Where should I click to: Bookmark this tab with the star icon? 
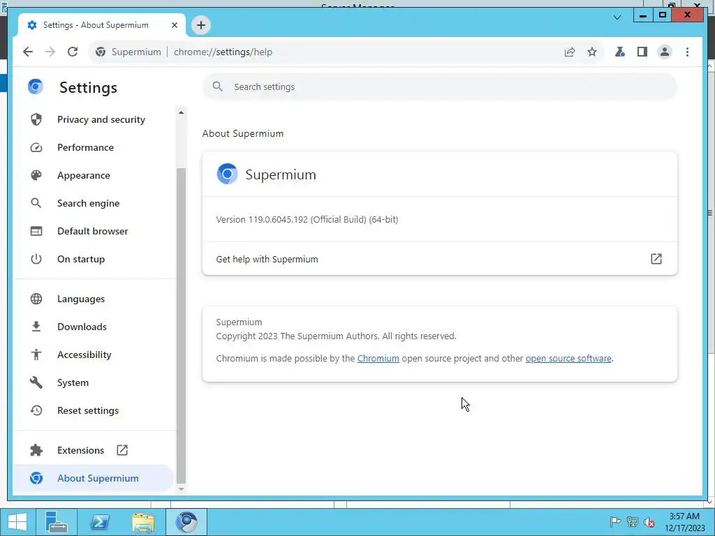[592, 52]
